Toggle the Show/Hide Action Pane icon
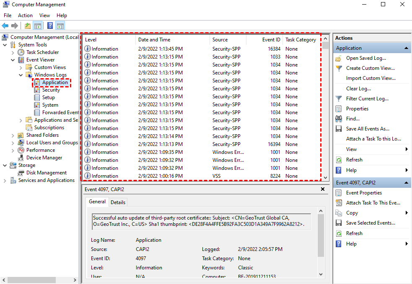 tap(60, 26)
